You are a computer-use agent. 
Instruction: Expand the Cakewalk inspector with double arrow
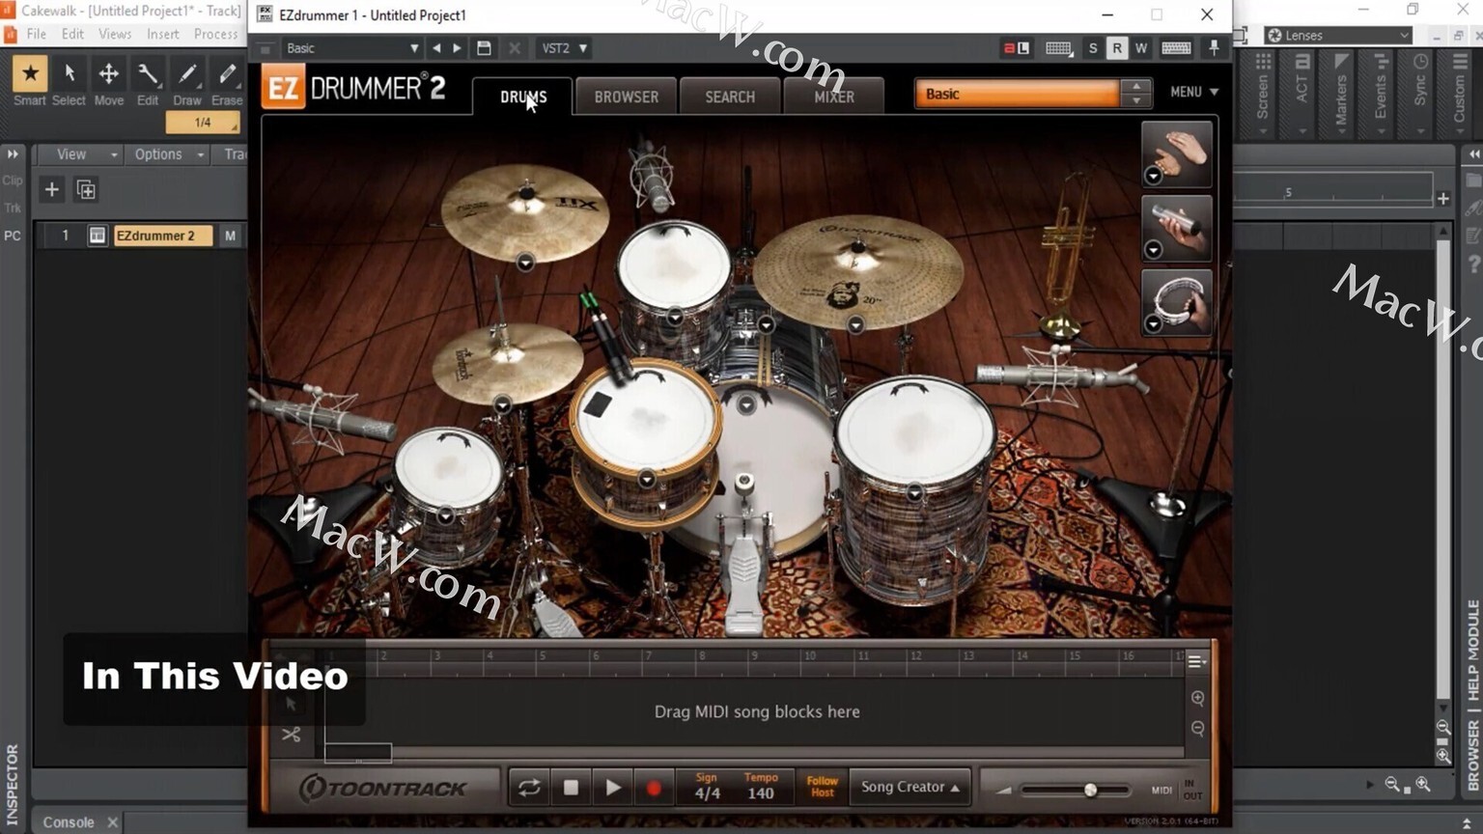(x=13, y=154)
